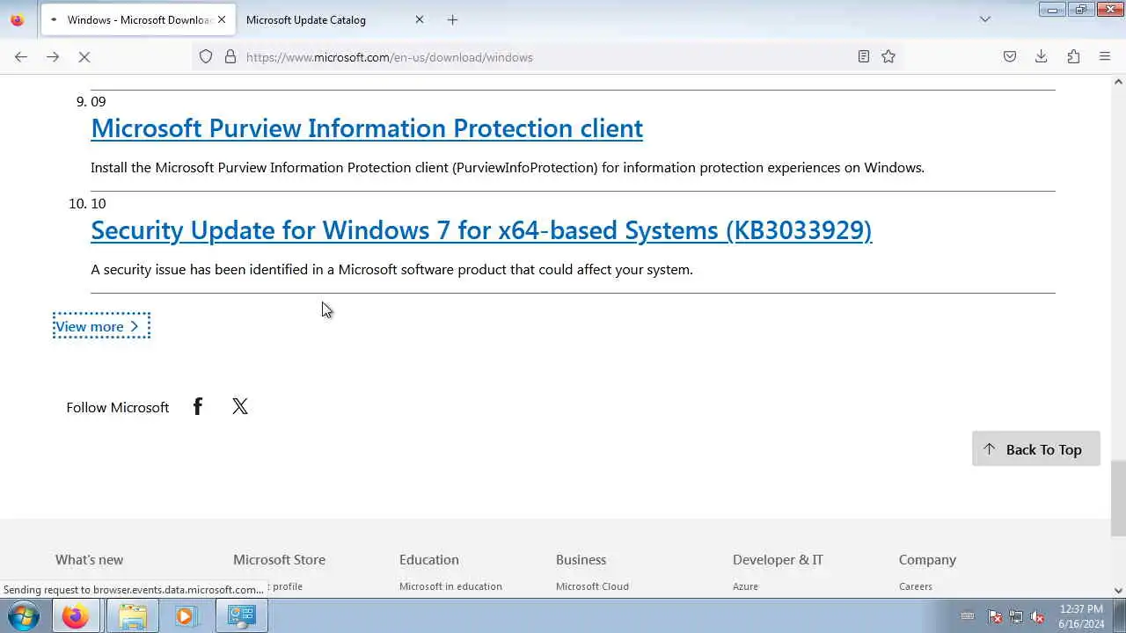
Task: Open Action Center flag notification
Action: click(x=995, y=616)
